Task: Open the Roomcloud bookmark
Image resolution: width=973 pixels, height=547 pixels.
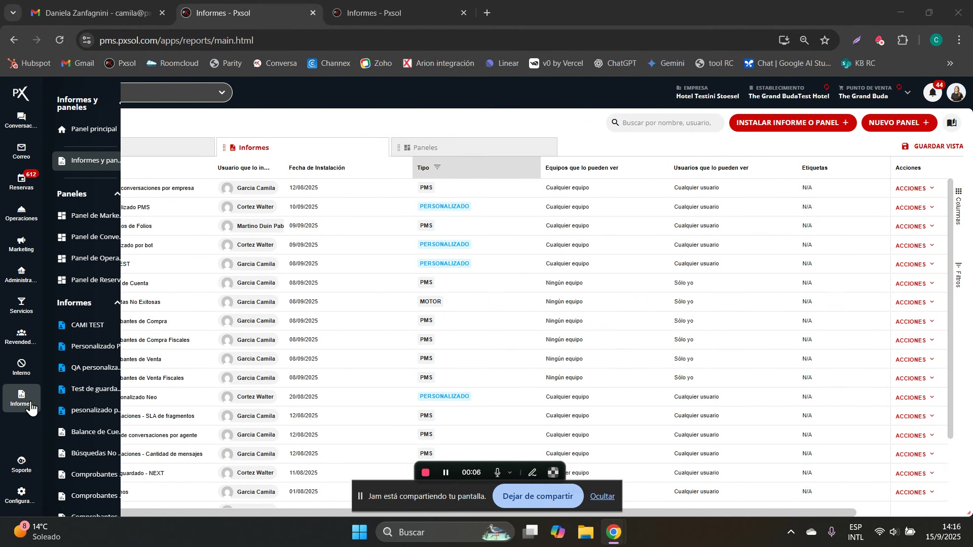Action: click(x=172, y=63)
